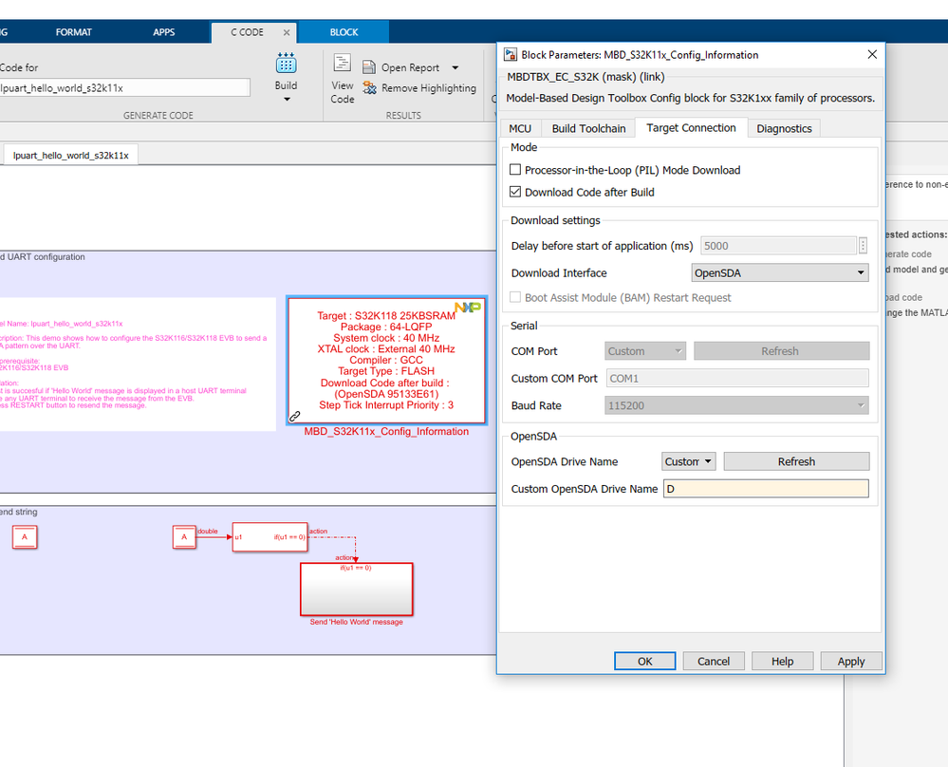948x767 pixels.
Task: Close the C CODE tab
Action: [x=287, y=32]
